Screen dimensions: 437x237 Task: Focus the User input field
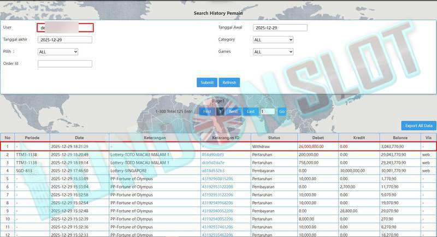point(65,28)
